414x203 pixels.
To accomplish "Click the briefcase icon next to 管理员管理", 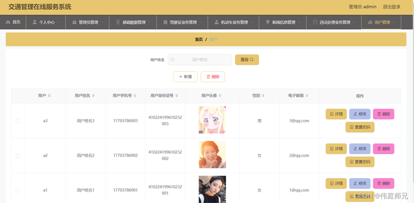I will click(x=75, y=22).
